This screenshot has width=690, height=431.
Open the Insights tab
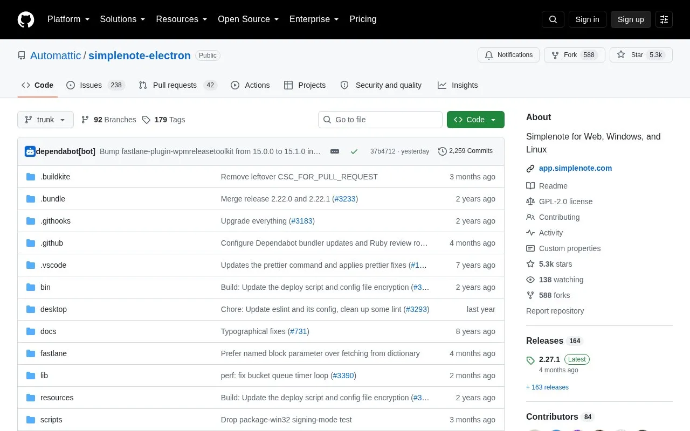pos(458,85)
